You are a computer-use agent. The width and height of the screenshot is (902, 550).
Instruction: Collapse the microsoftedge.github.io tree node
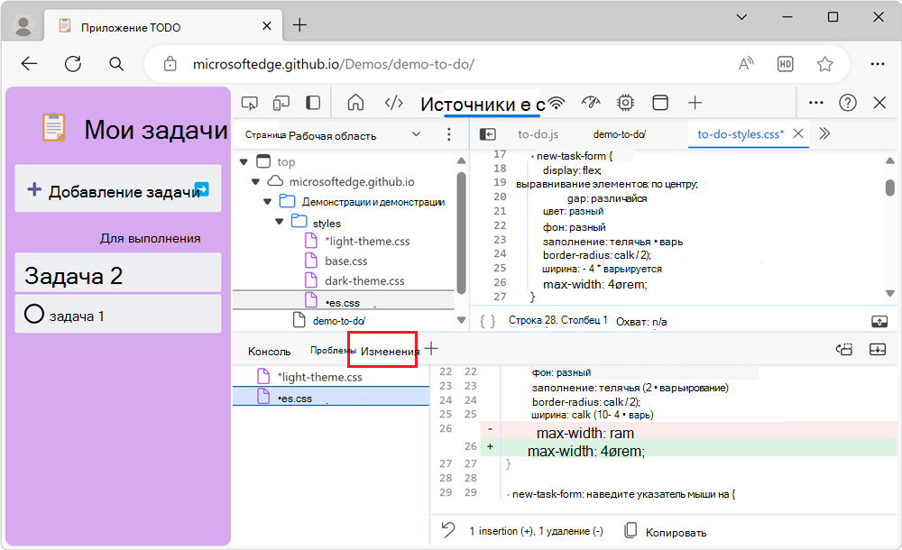(x=255, y=182)
